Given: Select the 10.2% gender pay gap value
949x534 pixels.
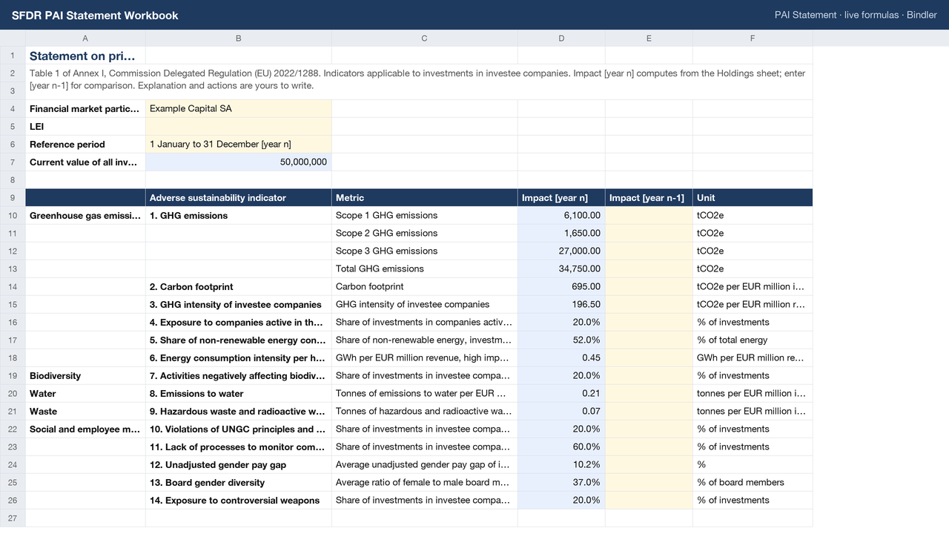Looking at the screenshot, I should (561, 464).
